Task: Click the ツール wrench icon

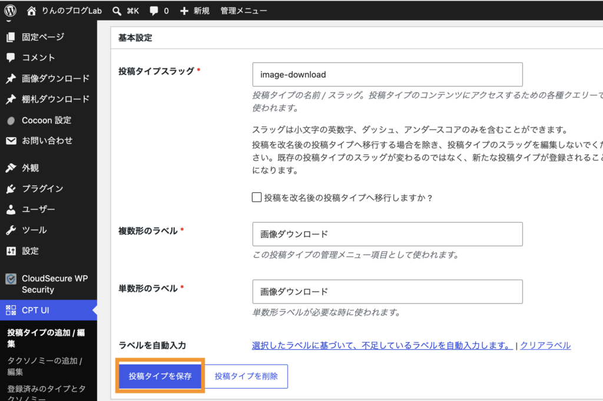Action: coord(11,230)
